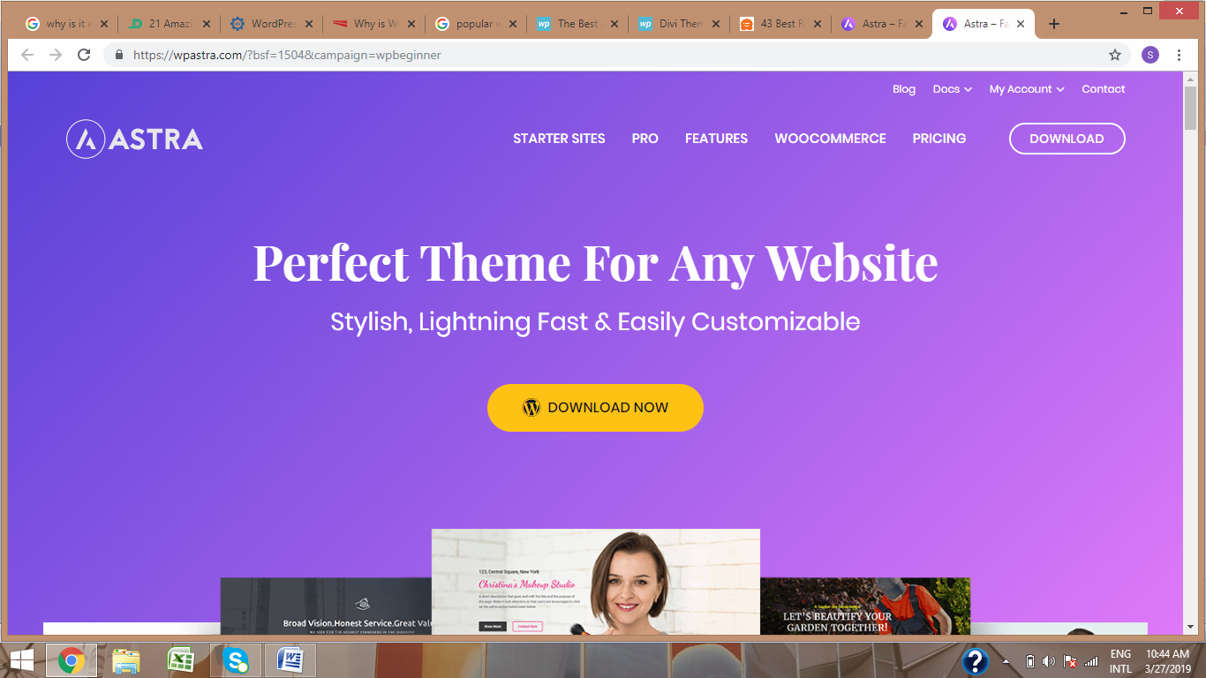Viewport: 1206px width, 678px height.
Task: Reload the page with the refresh icon
Action: pyautogui.click(x=84, y=55)
